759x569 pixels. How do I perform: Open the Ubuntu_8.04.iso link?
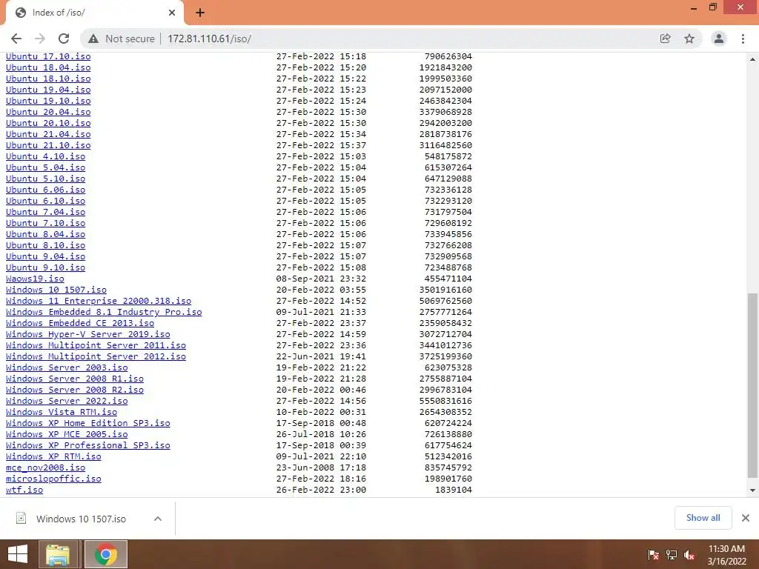tap(45, 235)
